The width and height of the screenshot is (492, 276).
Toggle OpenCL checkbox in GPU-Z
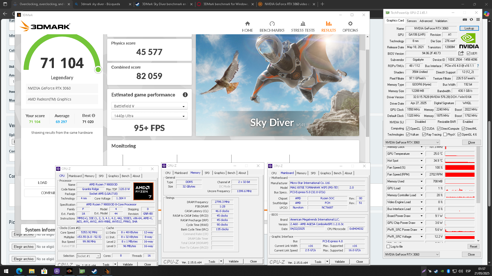[x=408, y=129]
